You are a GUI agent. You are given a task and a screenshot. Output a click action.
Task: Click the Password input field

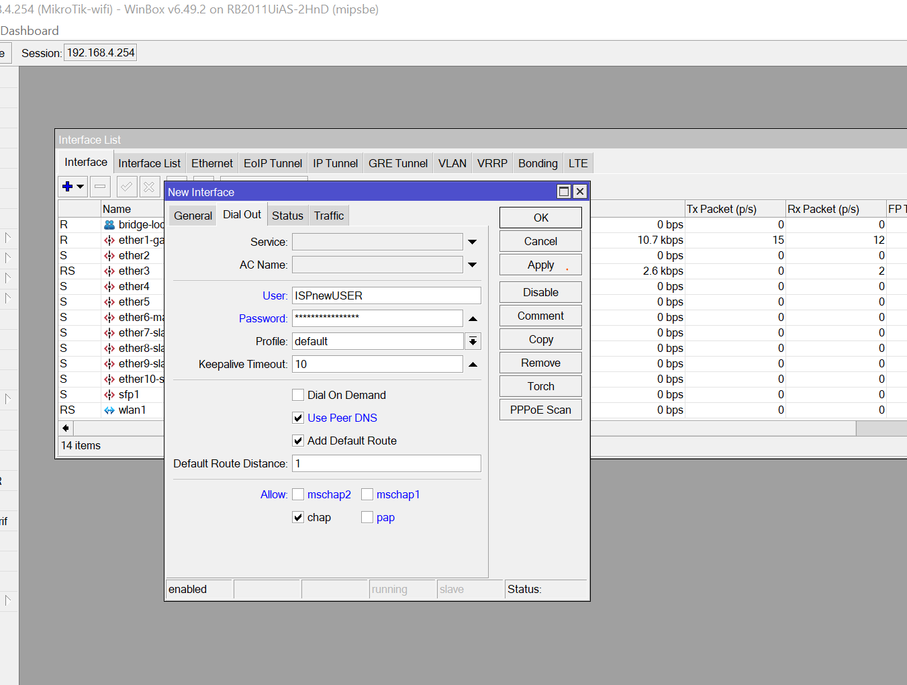click(x=377, y=318)
